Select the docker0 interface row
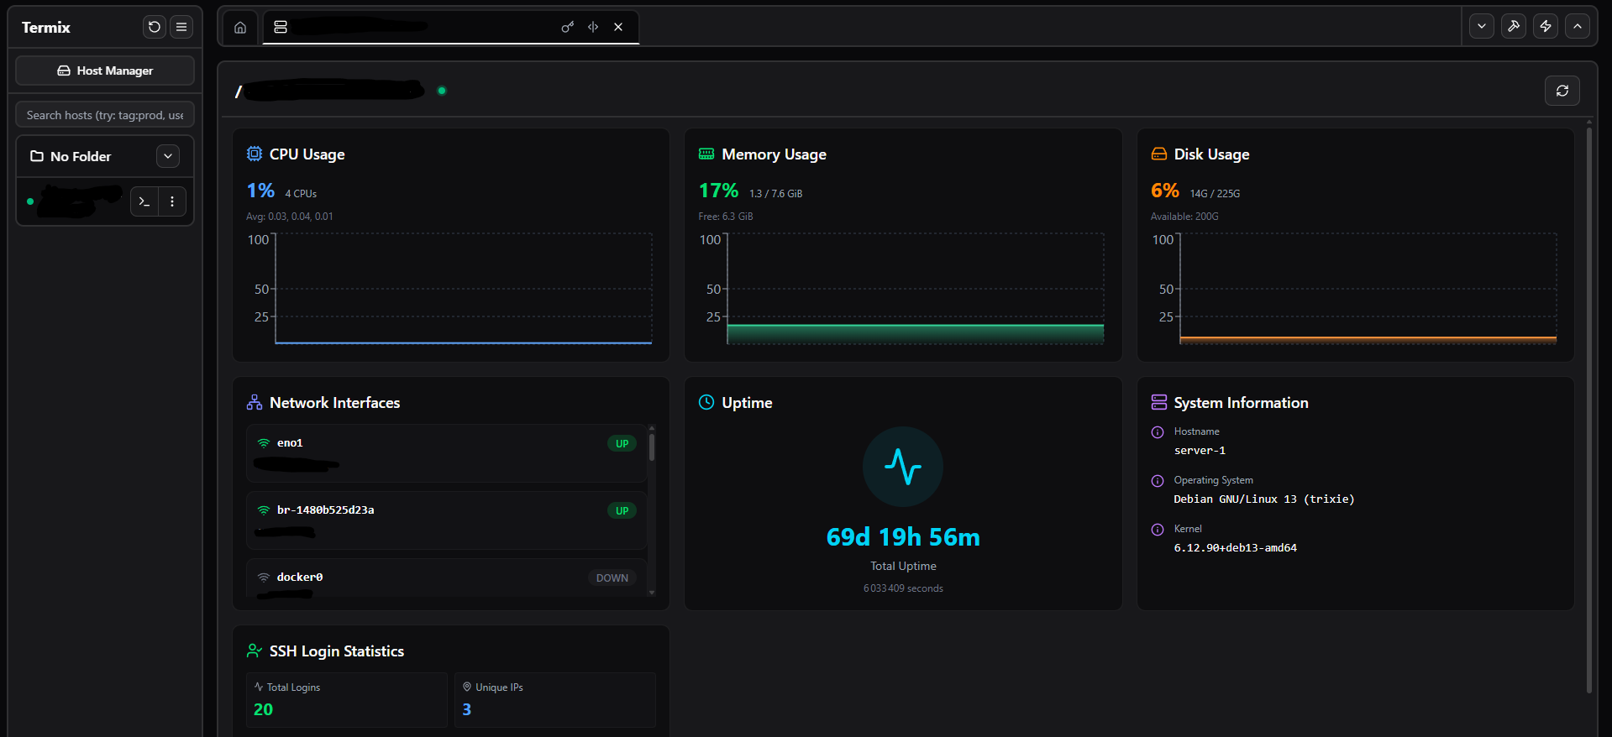 coord(446,578)
